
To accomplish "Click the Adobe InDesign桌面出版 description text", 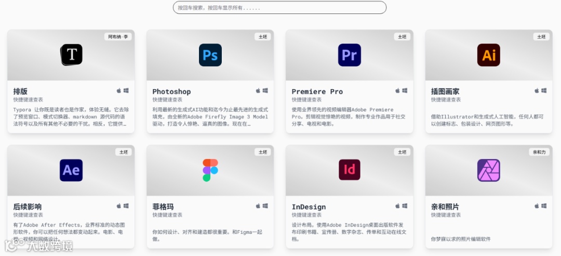I will click(349, 232).
